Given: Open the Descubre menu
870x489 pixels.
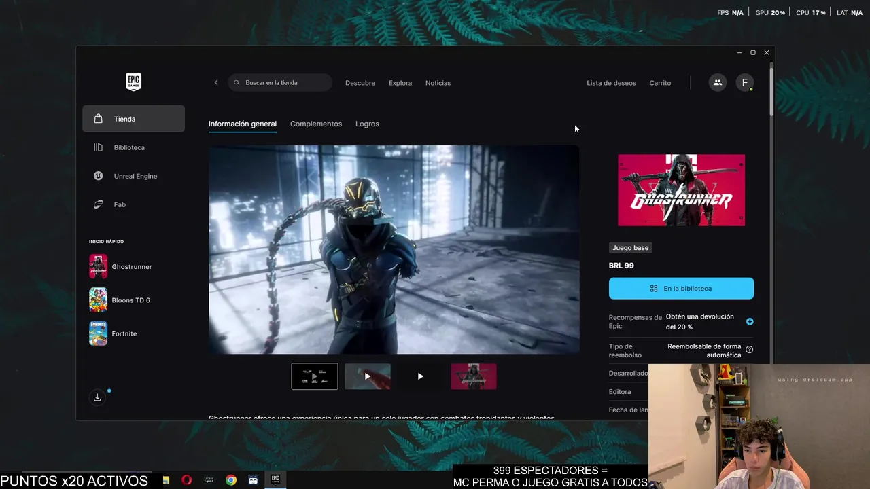Looking at the screenshot, I should pyautogui.click(x=360, y=83).
